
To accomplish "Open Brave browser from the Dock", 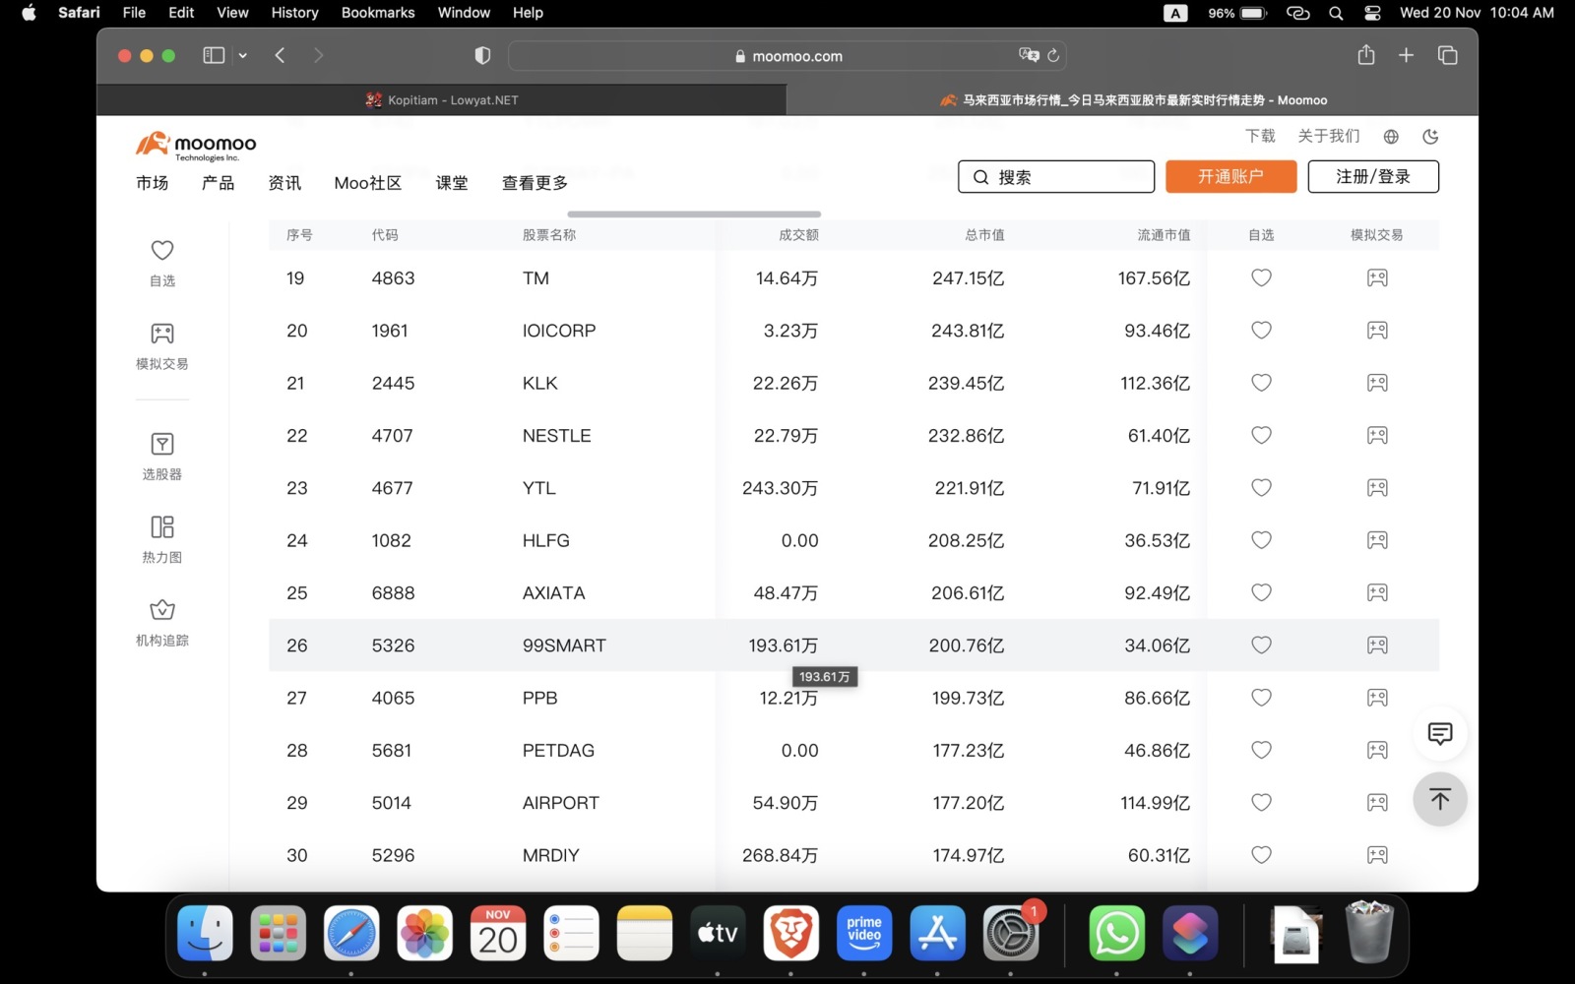I will tap(791, 933).
